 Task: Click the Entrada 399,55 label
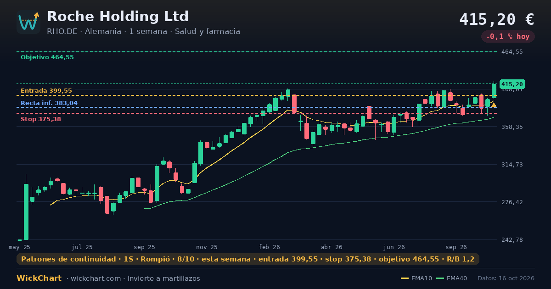tap(46, 91)
